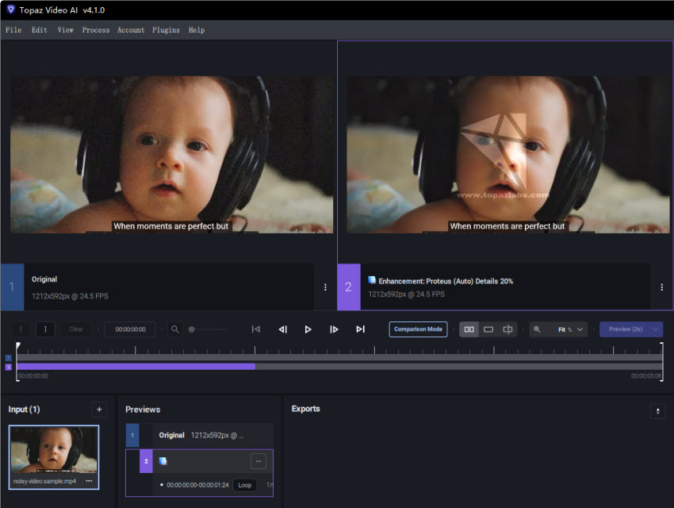Viewport: 674px width, 508px height.
Task: Open the Edit menu
Action: 39,29
